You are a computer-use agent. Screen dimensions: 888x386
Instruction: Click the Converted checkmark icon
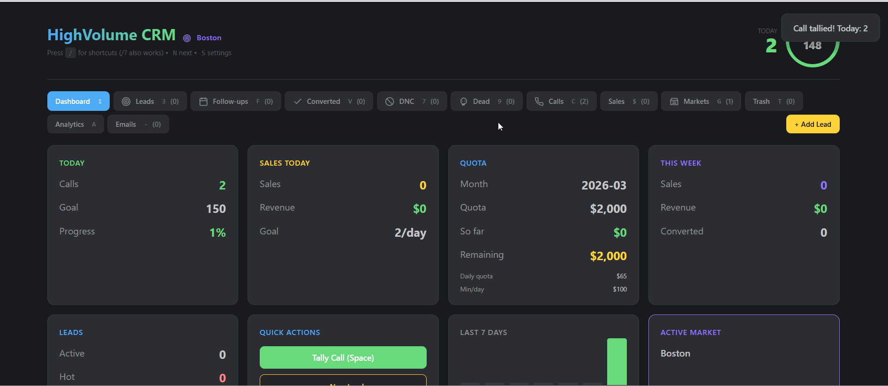tap(297, 102)
